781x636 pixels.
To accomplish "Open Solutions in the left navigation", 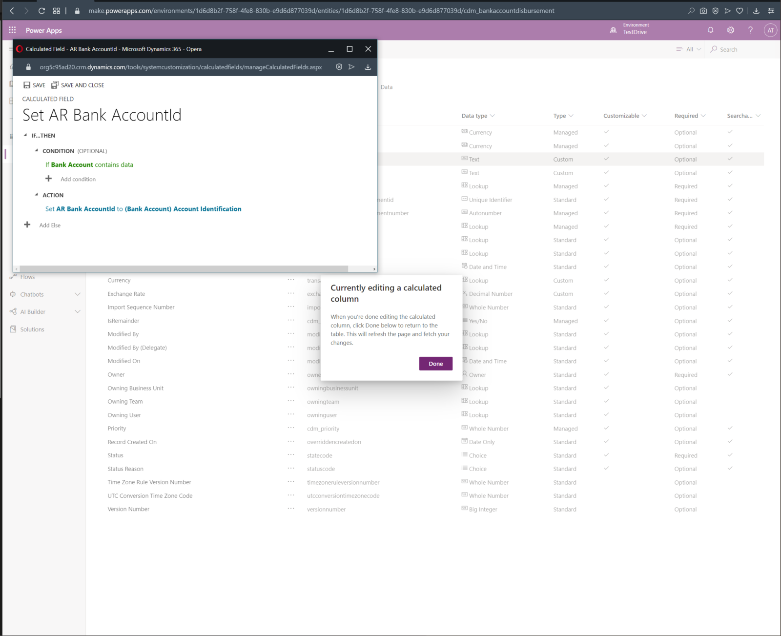I will tap(32, 329).
